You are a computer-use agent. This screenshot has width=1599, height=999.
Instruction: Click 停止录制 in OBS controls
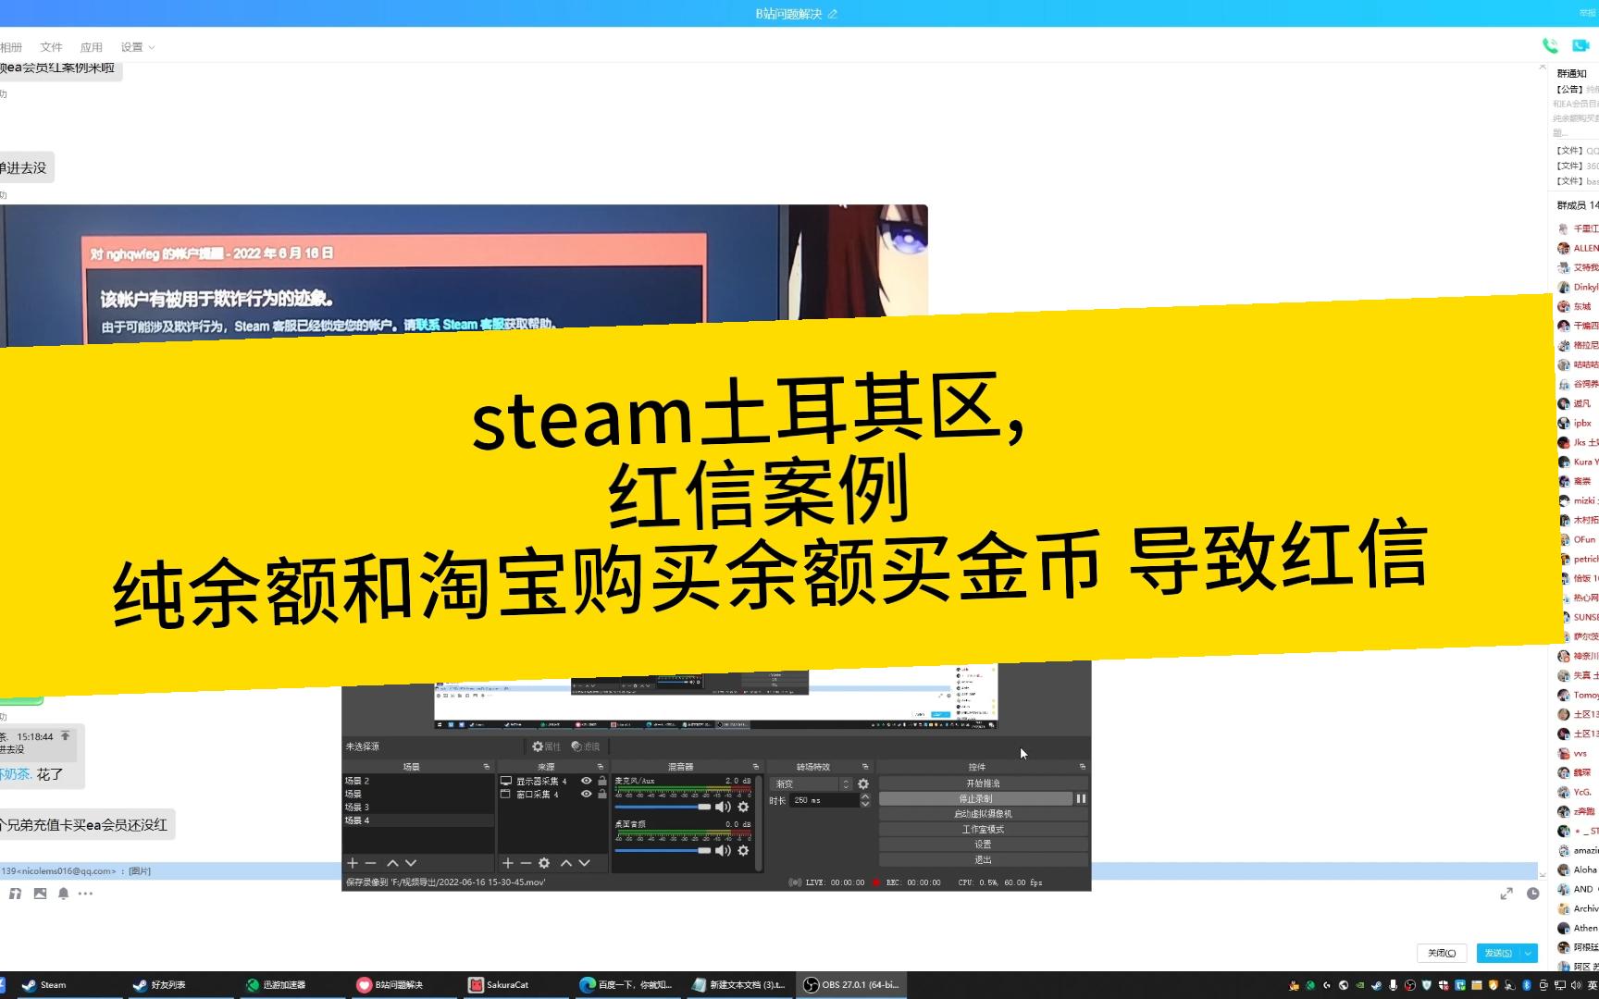click(x=975, y=798)
